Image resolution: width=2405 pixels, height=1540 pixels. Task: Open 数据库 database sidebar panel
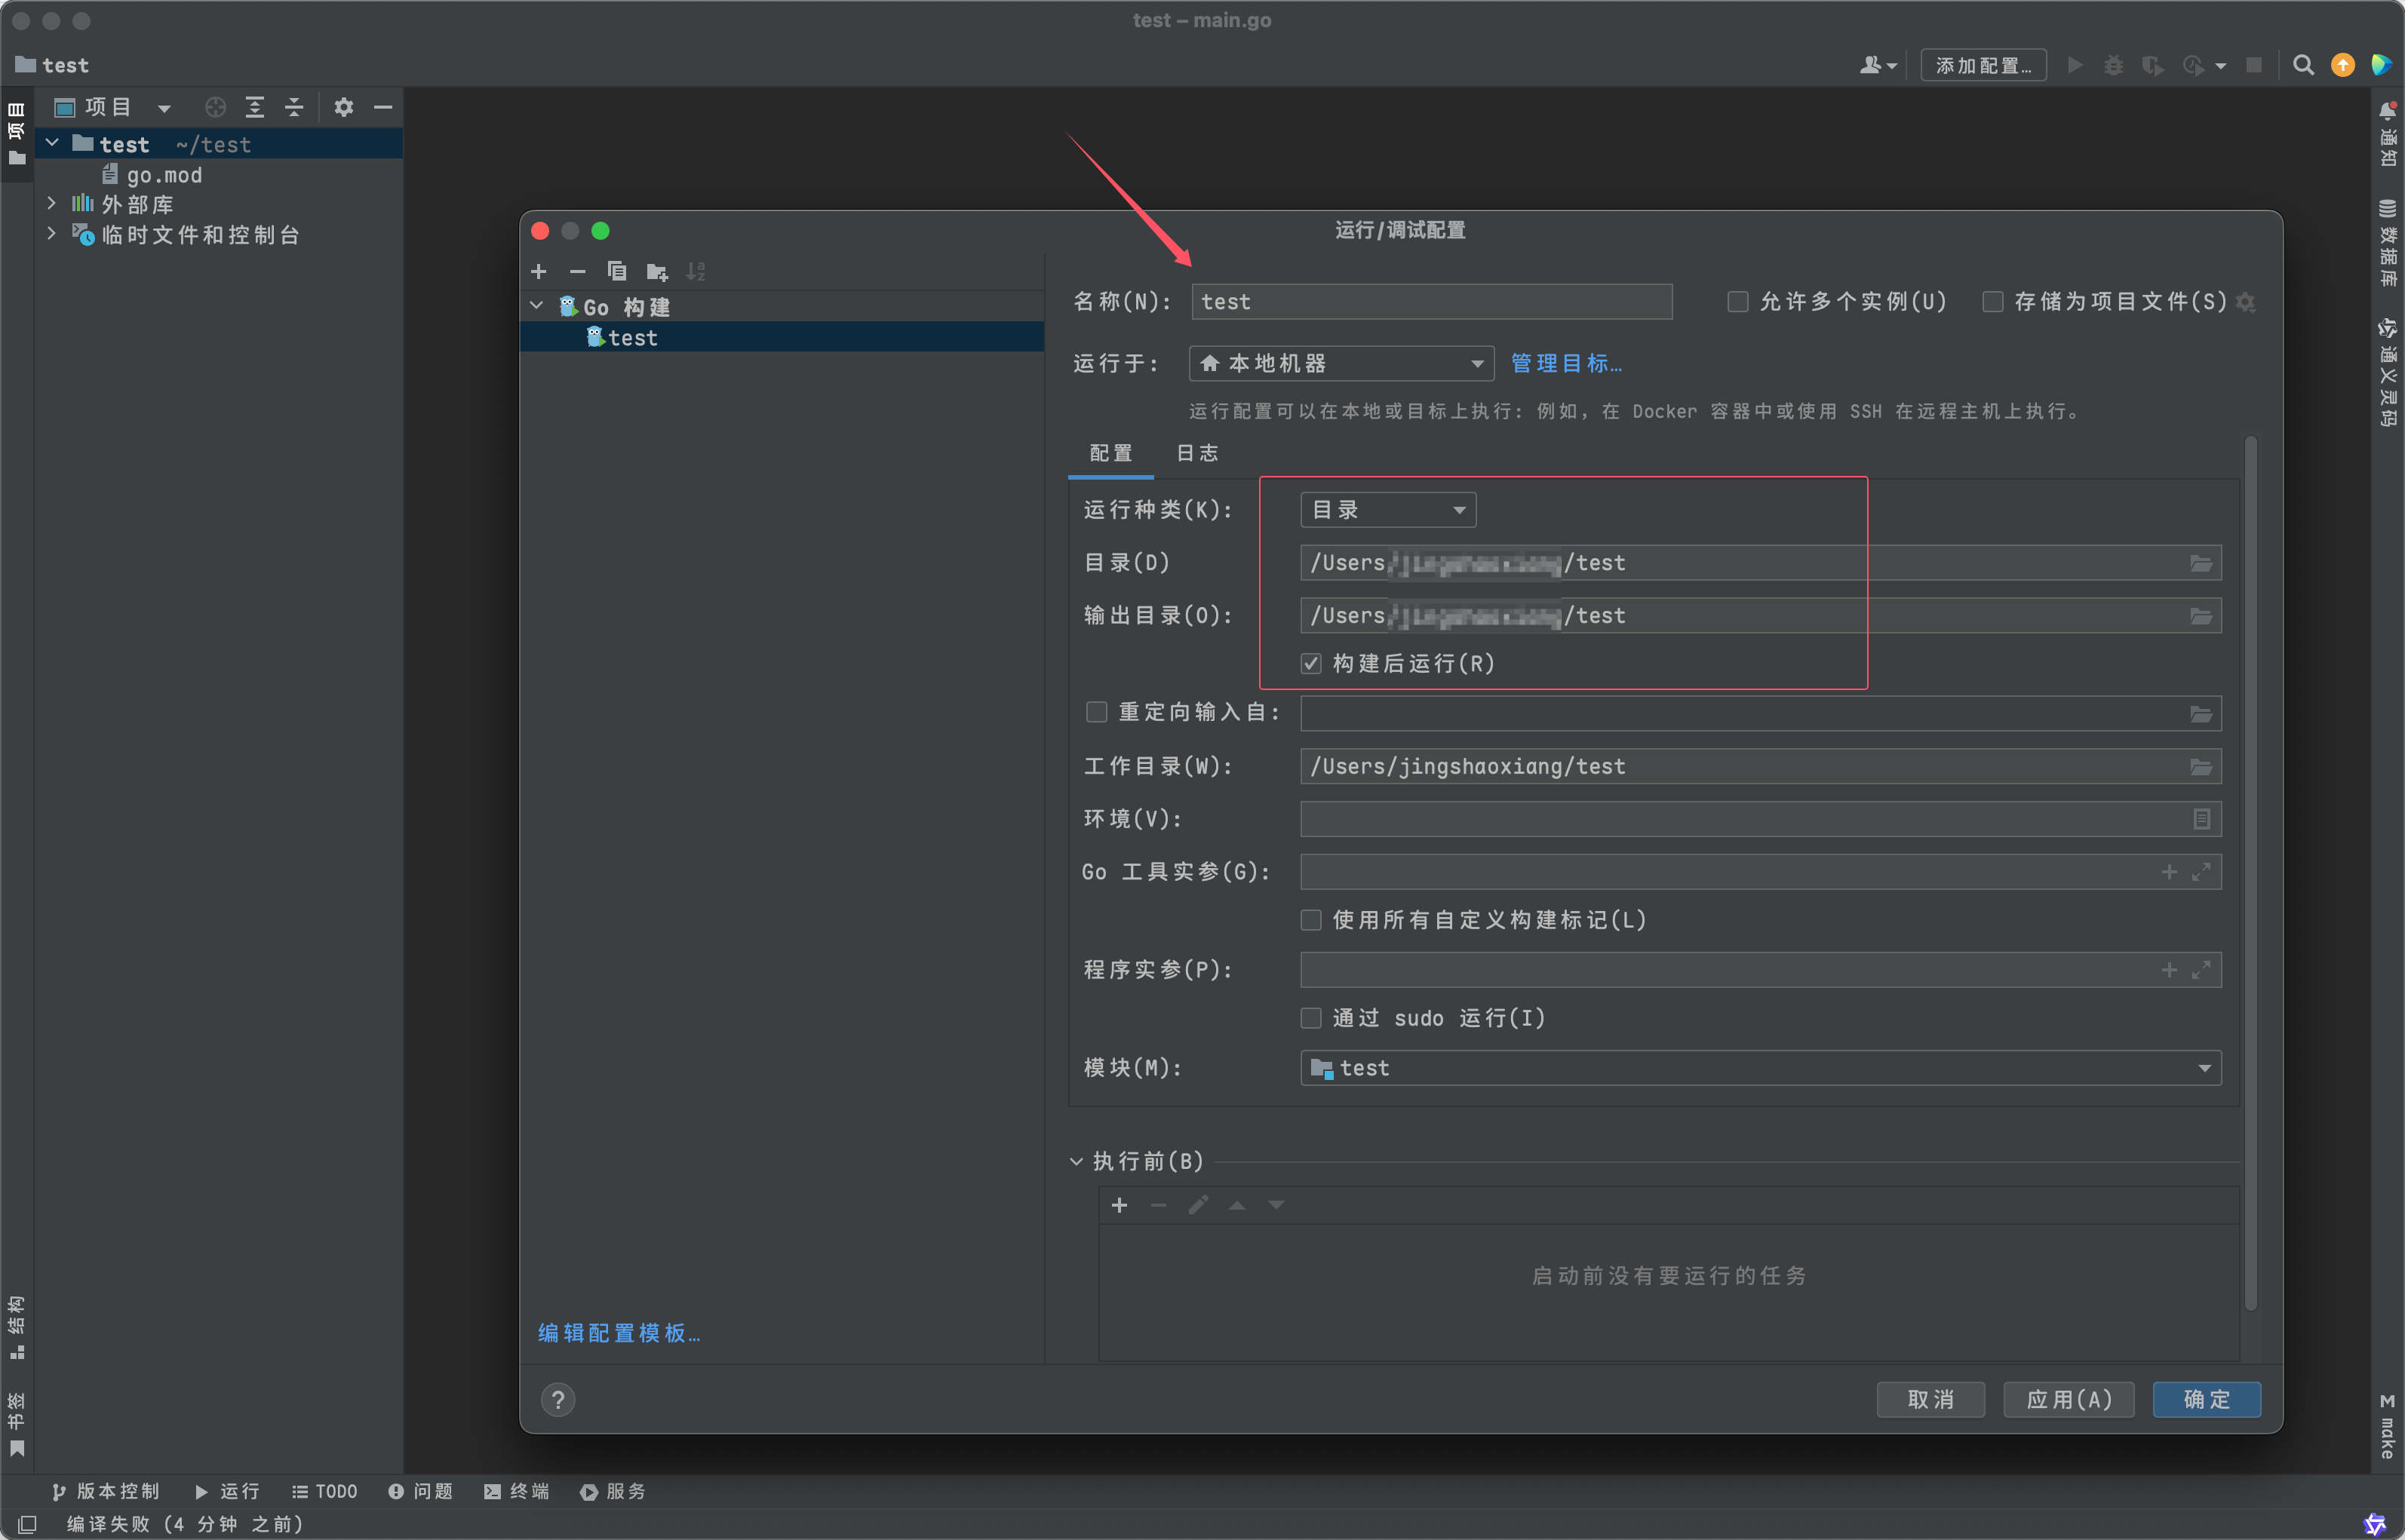click(2388, 244)
